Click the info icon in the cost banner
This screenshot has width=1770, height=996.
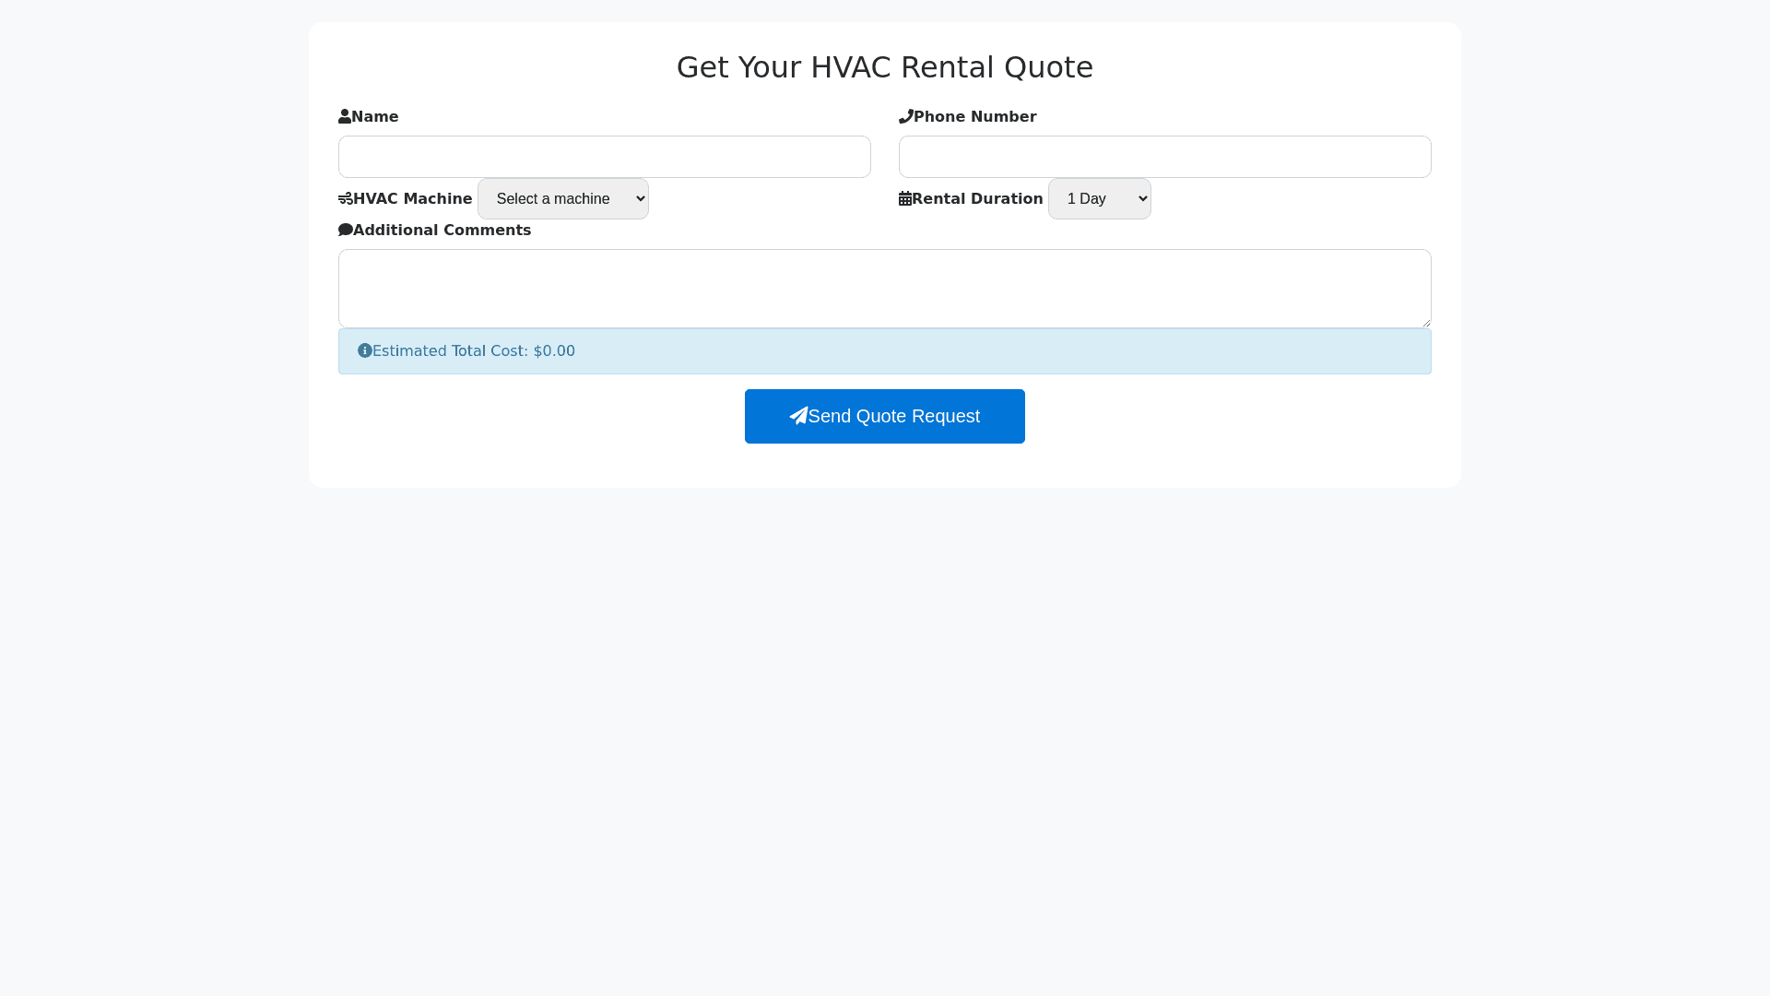(x=365, y=351)
